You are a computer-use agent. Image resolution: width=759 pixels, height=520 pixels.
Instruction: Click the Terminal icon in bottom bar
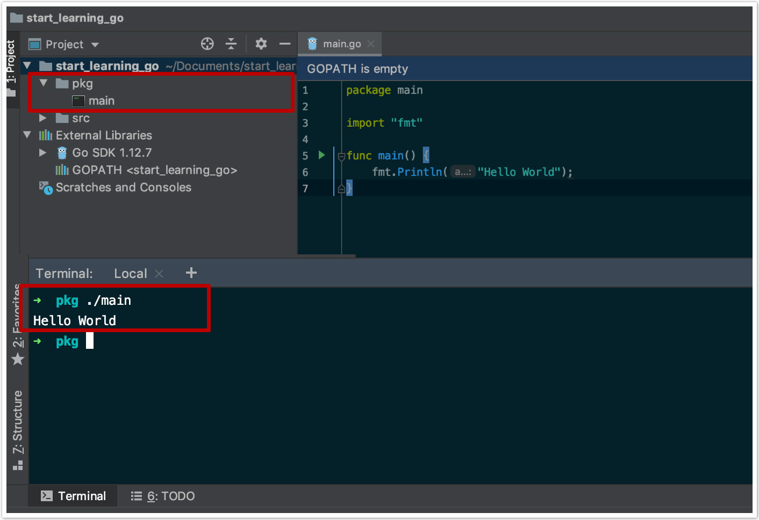click(47, 496)
